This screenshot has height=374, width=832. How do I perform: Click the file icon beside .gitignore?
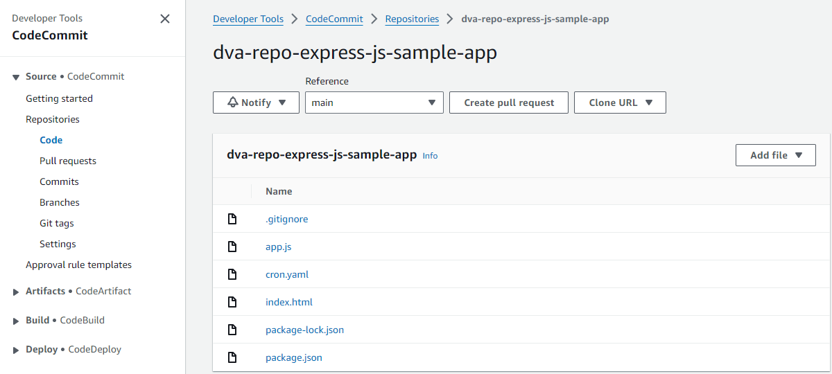(233, 219)
